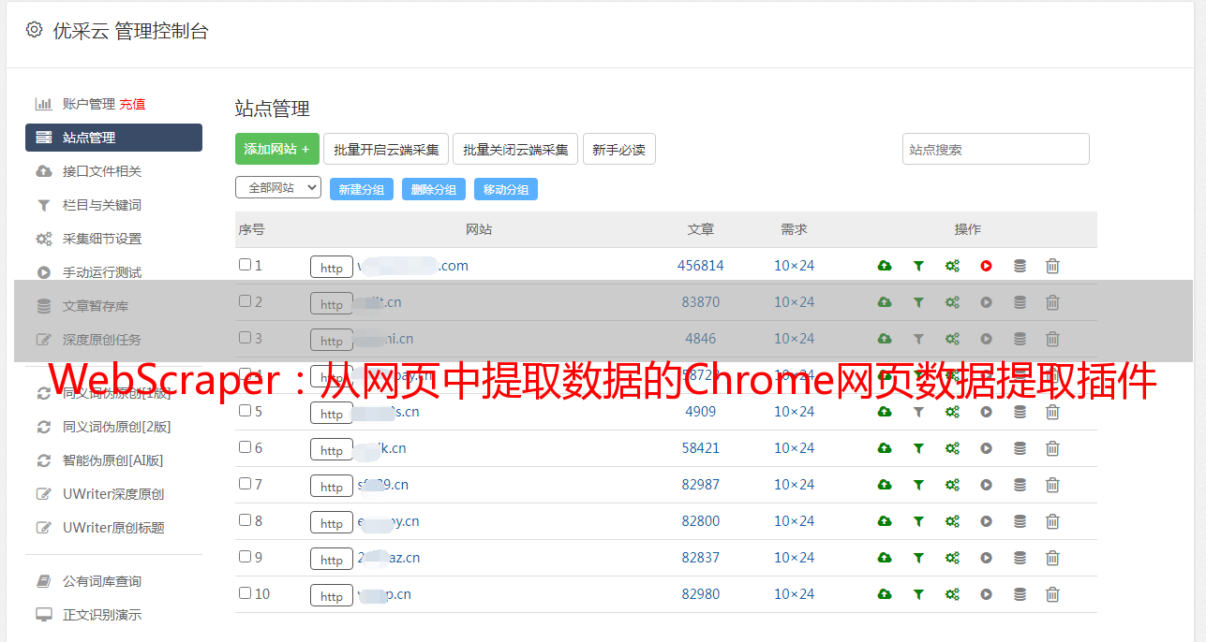The width and height of the screenshot is (1206, 642).
Task: Click article count 82837
Action: click(701, 558)
